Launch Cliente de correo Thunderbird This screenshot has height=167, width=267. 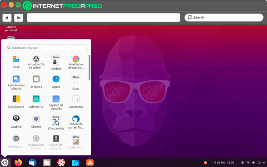point(76,119)
